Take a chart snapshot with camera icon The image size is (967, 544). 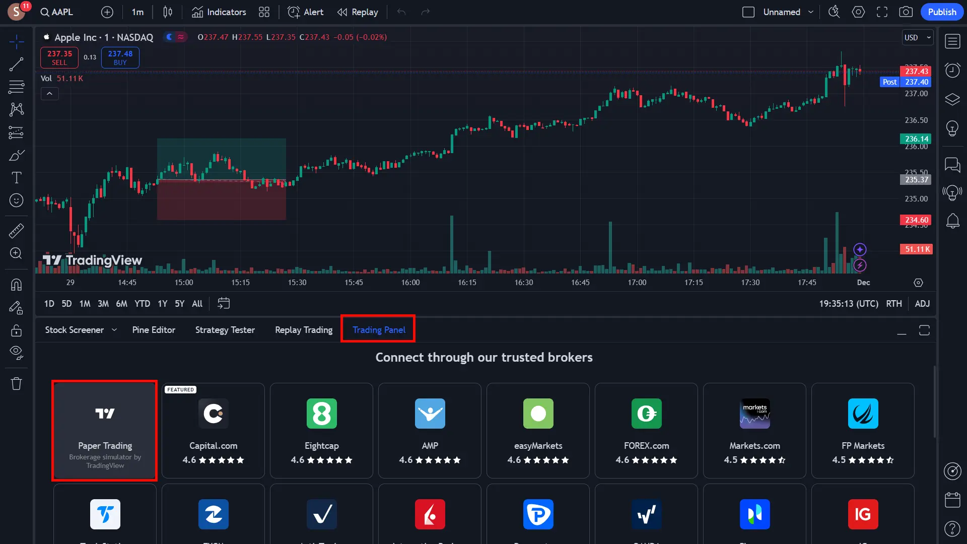click(x=906, y=12)
